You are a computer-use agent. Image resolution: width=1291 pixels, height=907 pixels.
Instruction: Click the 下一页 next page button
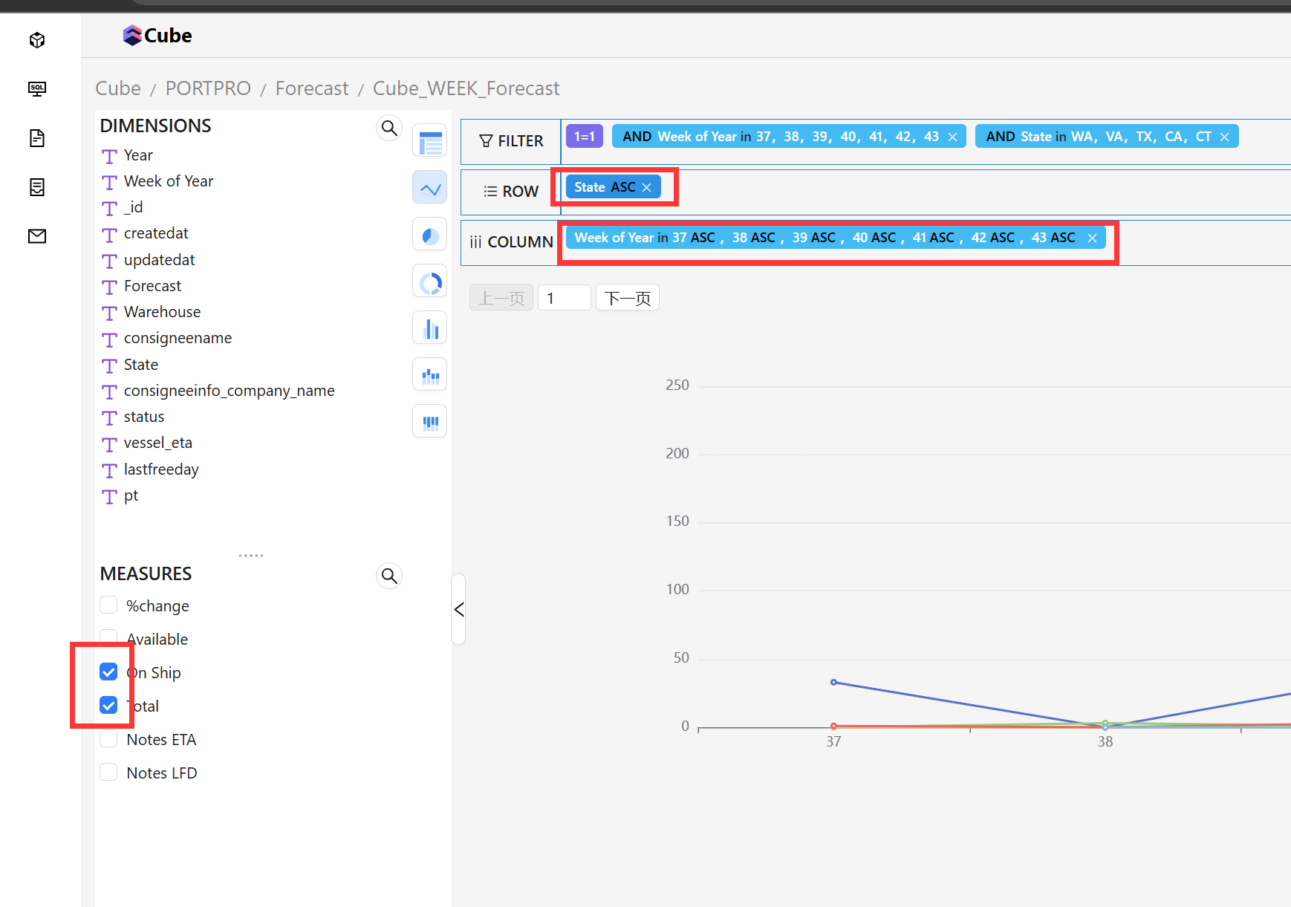(x=628, y=298)
